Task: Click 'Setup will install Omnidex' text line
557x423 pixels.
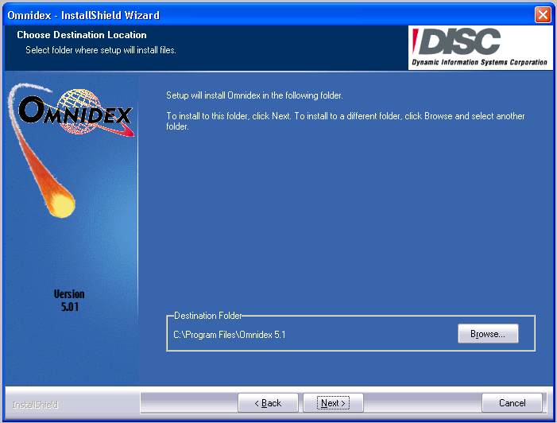Action: point(254,95)
